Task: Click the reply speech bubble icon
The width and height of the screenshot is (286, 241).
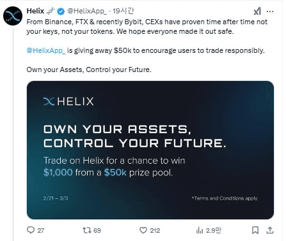Action: point(31,230)
